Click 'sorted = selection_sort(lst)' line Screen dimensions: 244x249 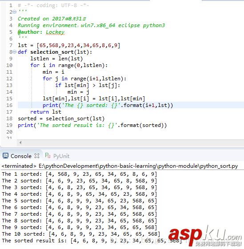(61, 119)
